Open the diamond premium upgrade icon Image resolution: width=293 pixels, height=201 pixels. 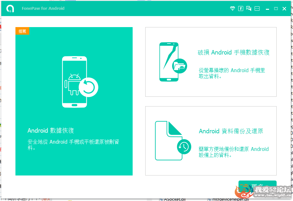[x=233, y=9]
